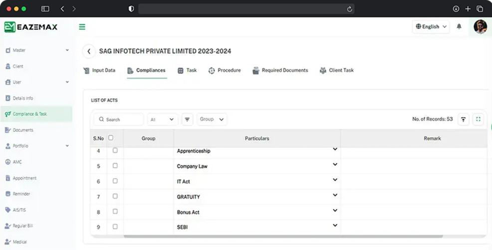
Task: Click the Appointment sidebar icon
Action: [8, 178]
